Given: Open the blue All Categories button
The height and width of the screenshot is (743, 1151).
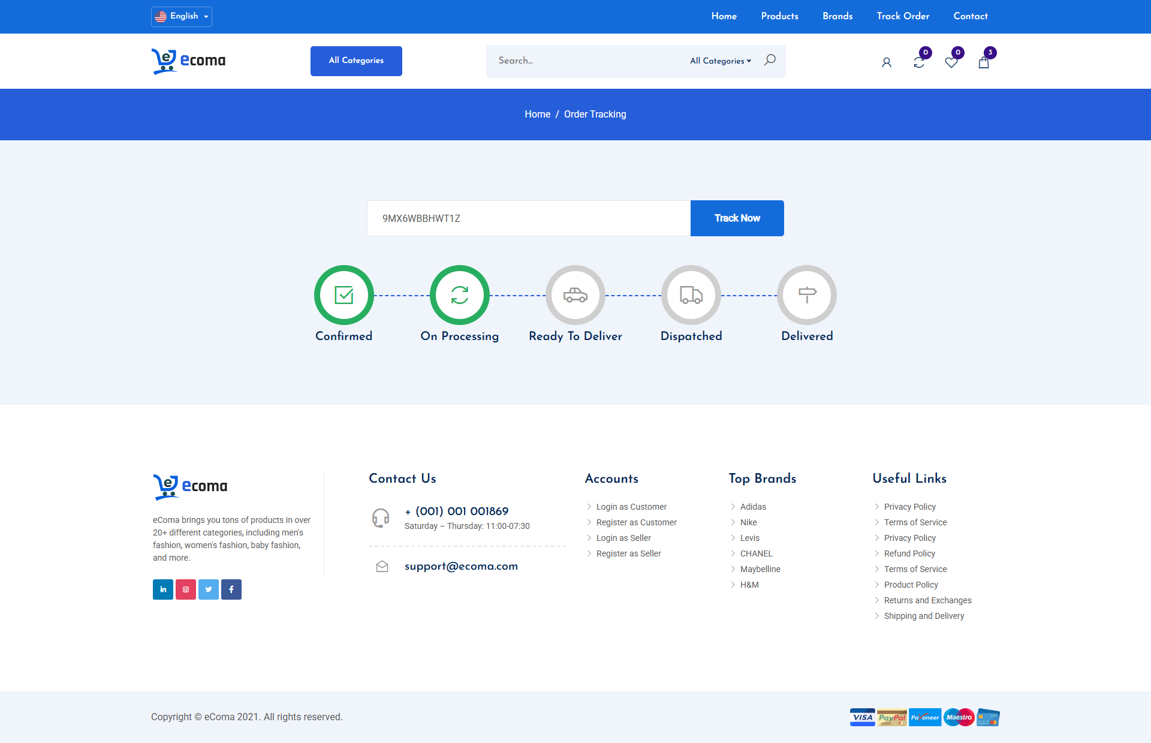Looking at the screenshot, I should click(356, 61).
